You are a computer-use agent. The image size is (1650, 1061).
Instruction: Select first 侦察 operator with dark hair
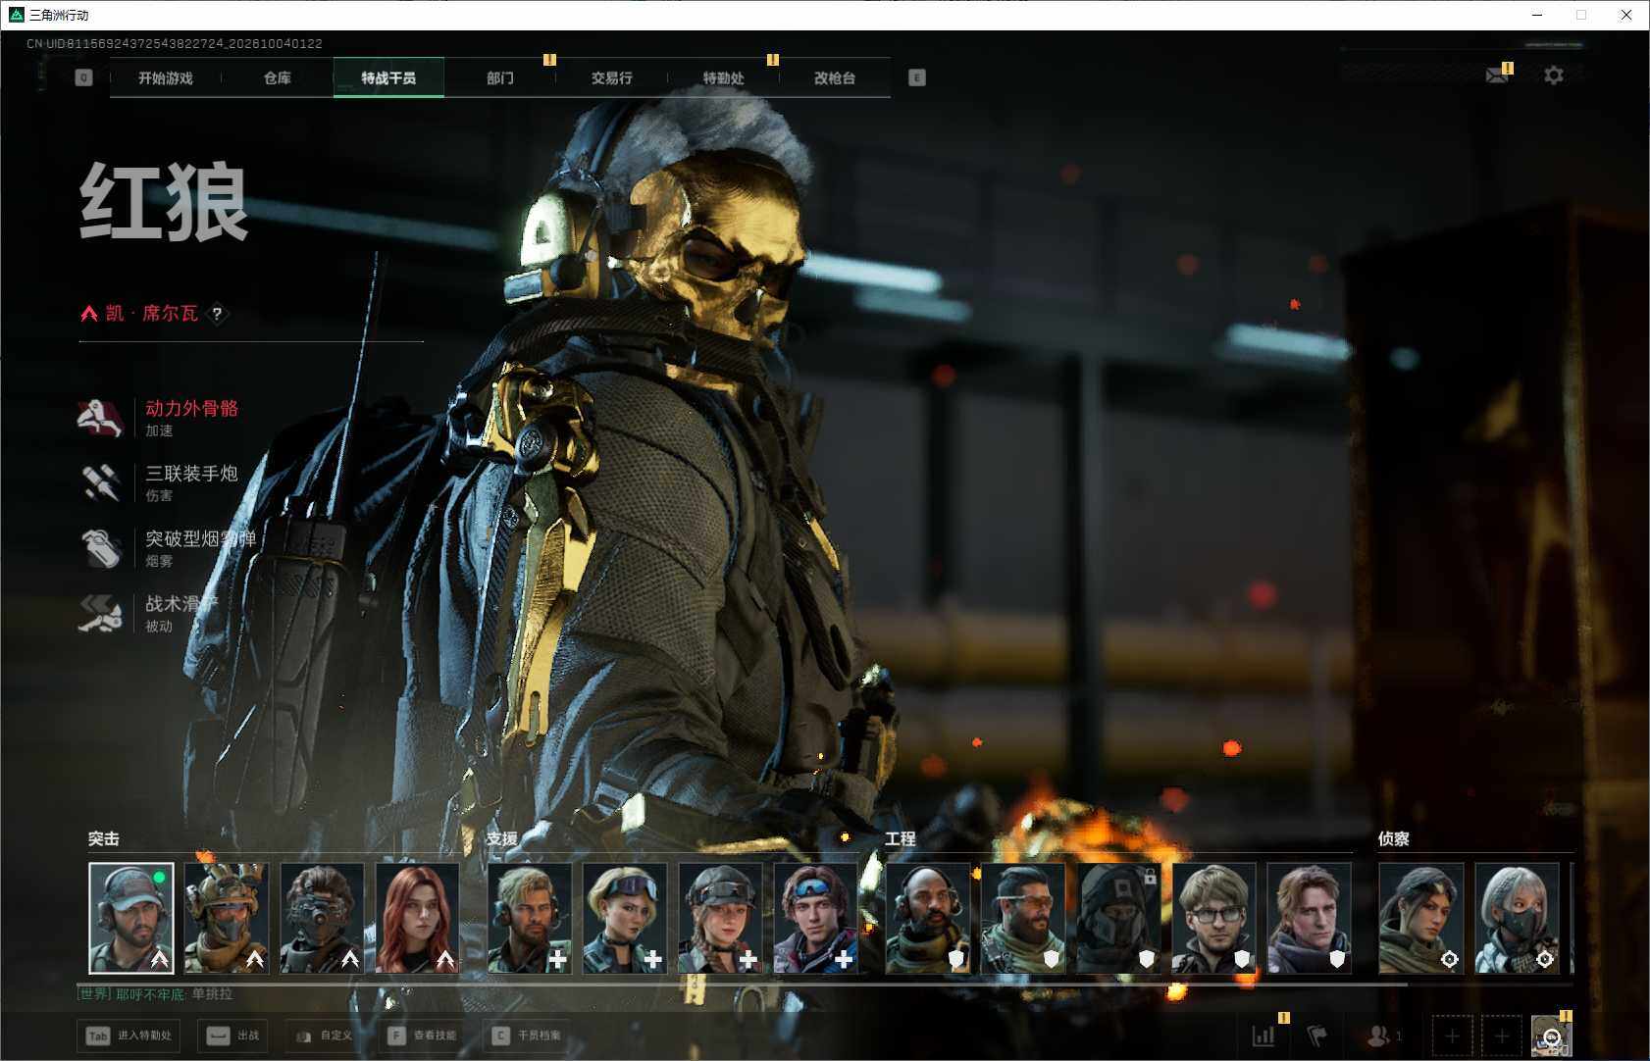(x=1421, y=918)
